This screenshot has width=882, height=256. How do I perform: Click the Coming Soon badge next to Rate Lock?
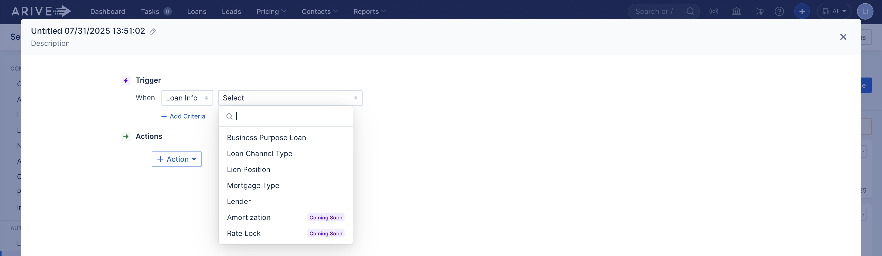coord(325,233)
